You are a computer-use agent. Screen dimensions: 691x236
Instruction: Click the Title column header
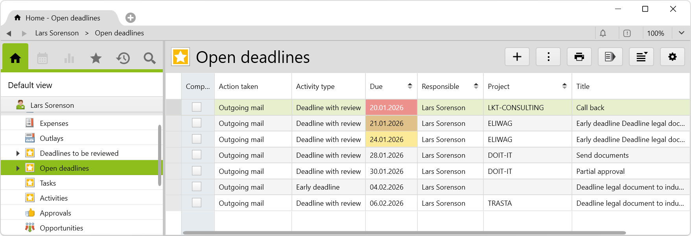tap(631, 86)
